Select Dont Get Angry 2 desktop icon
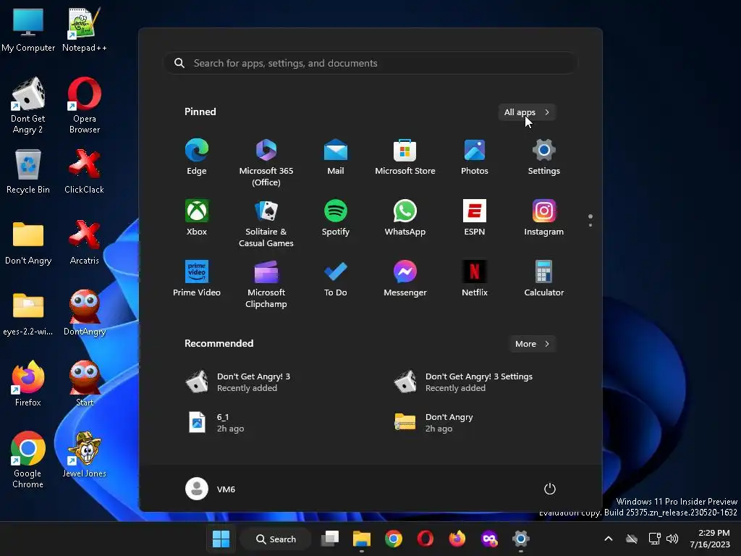 point(28,106)
